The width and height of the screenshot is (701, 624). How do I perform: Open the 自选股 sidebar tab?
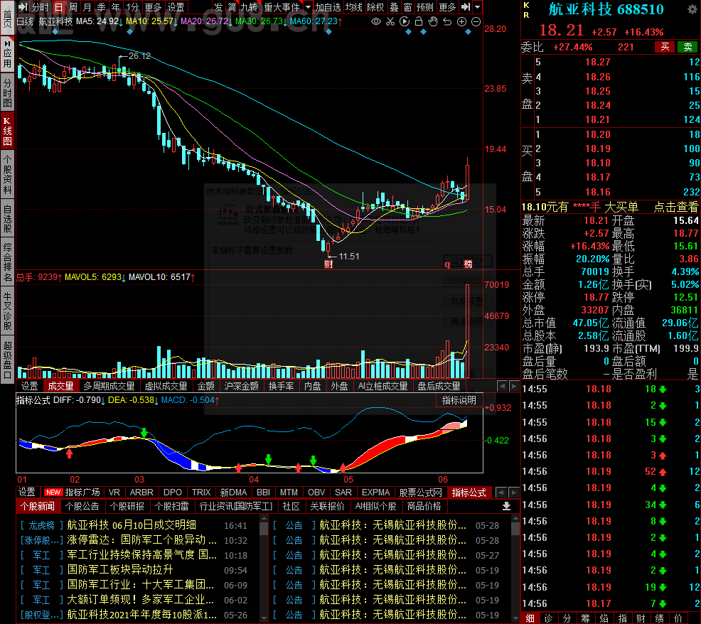[x=7, y=219]
